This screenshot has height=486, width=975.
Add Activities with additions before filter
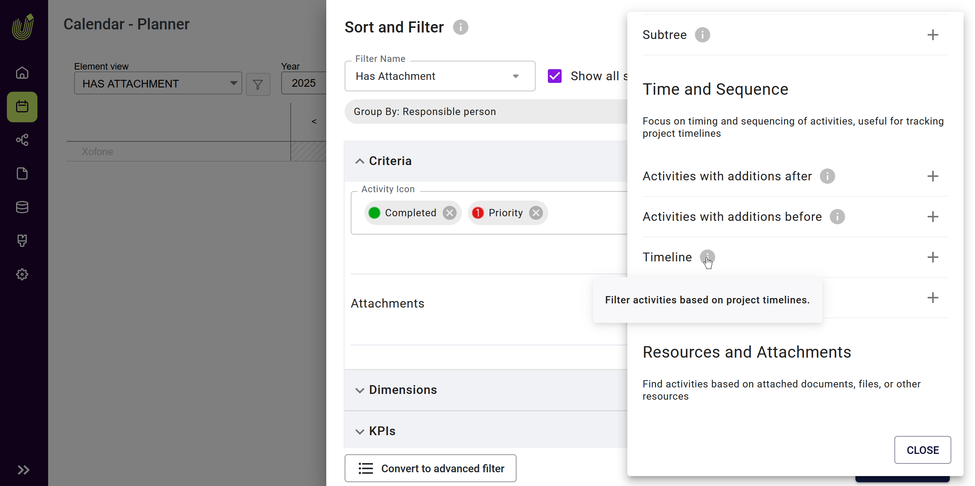pyautogui.click(x=933, y=217)
